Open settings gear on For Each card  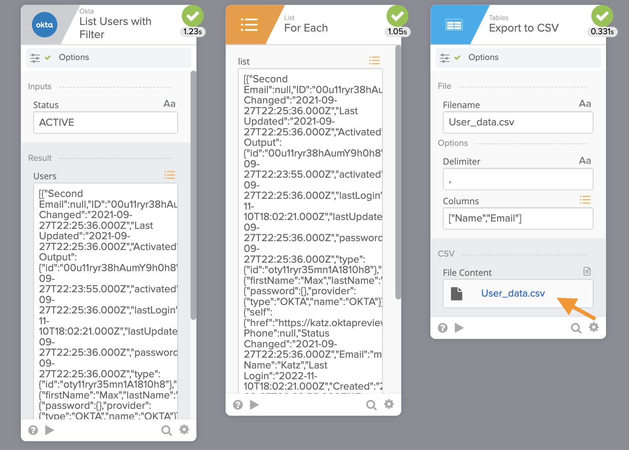click(389, 404)
